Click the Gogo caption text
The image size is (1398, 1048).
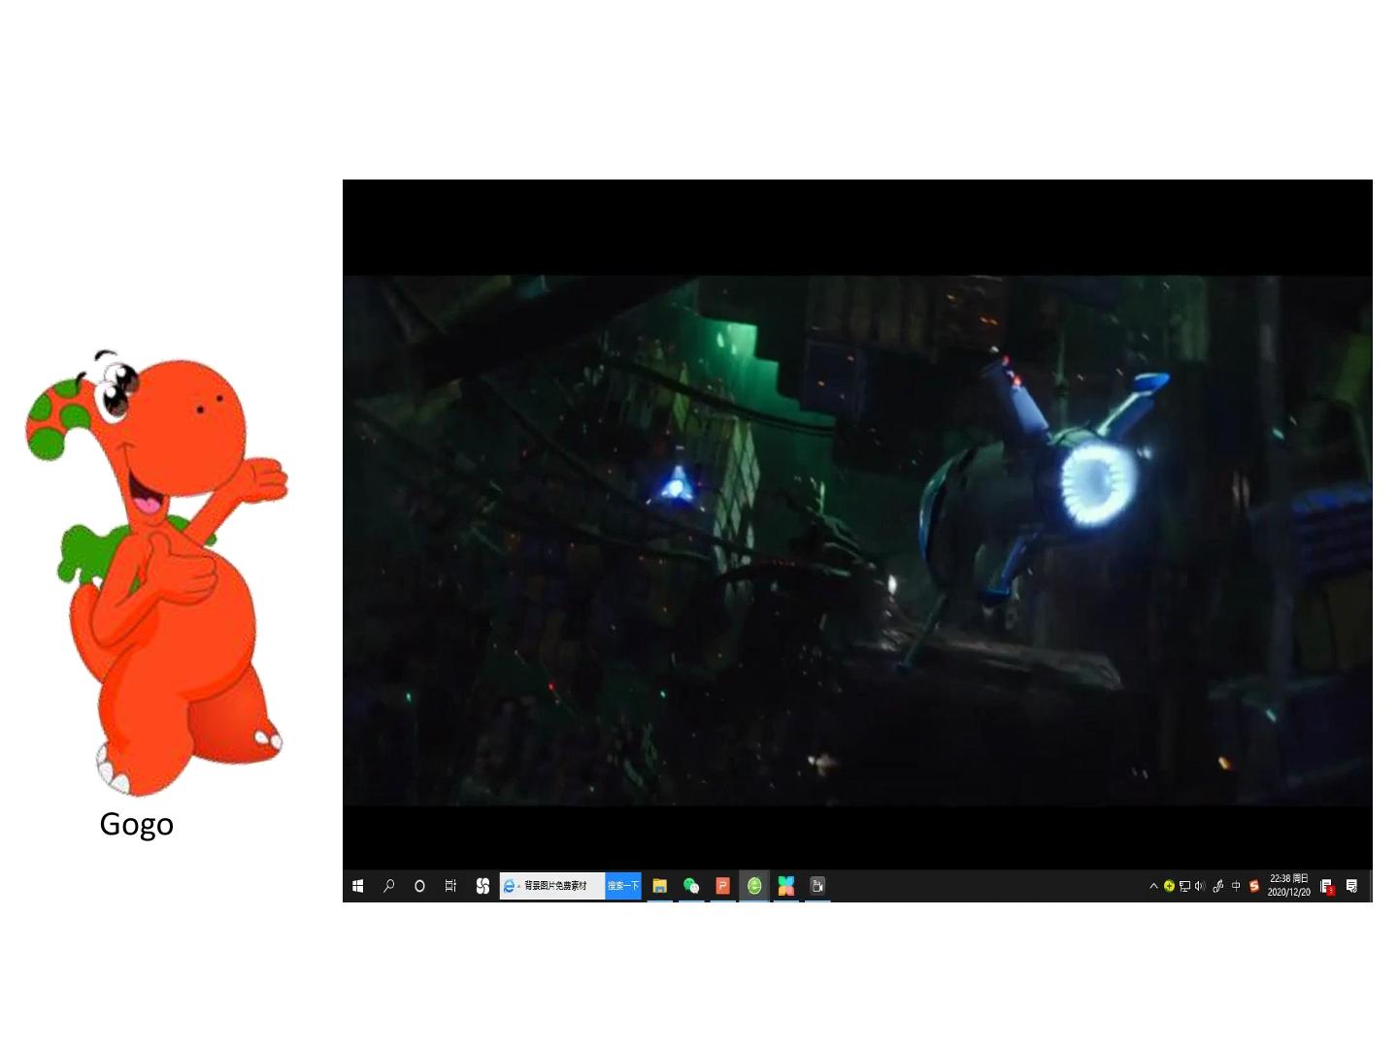click(x=137, y=825)
